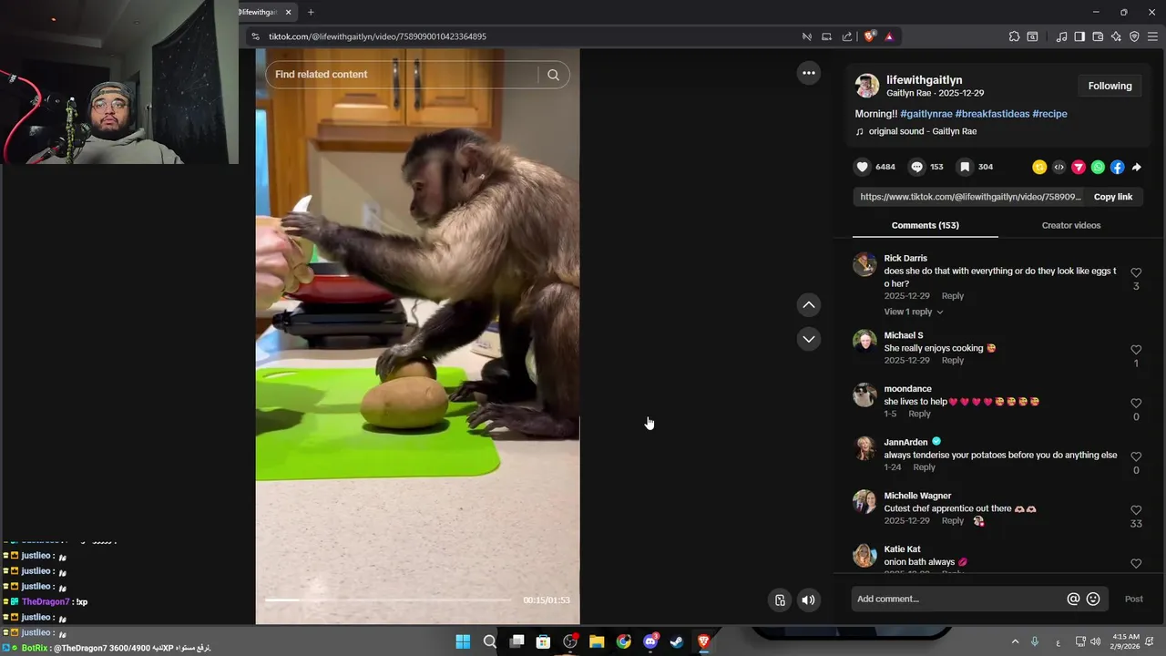The width and height of the screenshot is (1166, 656).
Task: Click the share page icon in address bar
Action: pyautogui.click(x=847, y=36)
